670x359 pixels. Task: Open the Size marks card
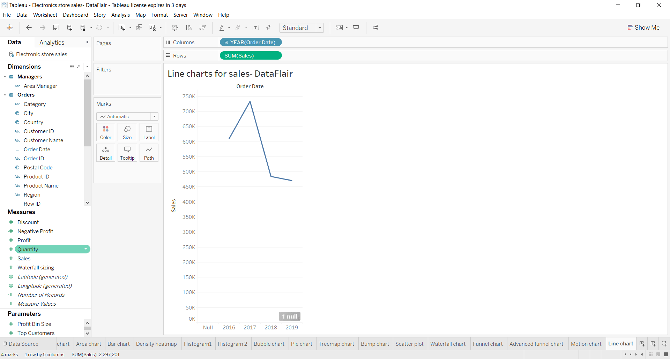coord(127,132)
